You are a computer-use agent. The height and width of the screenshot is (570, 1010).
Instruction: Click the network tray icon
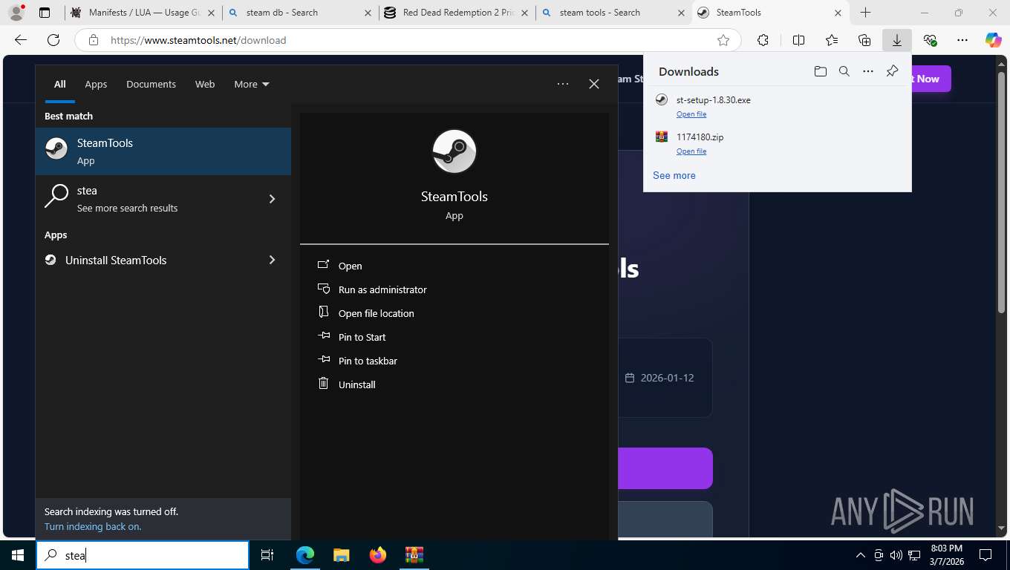(x=915, y=555)
